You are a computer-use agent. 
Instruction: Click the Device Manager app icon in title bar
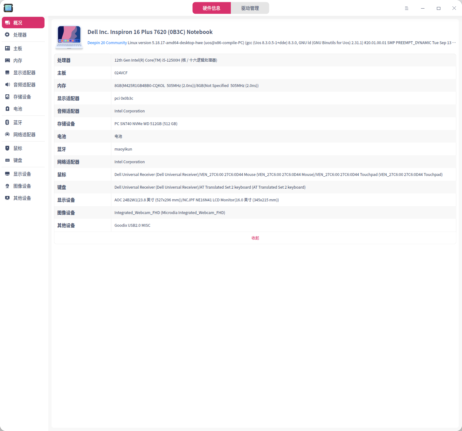click(x=8, y=8)
